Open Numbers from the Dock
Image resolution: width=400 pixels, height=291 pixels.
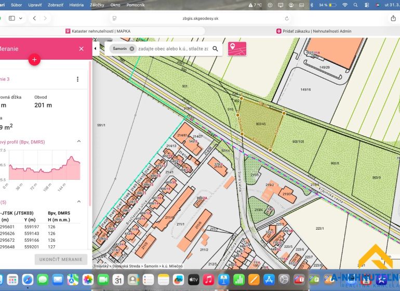pos(239,280)
